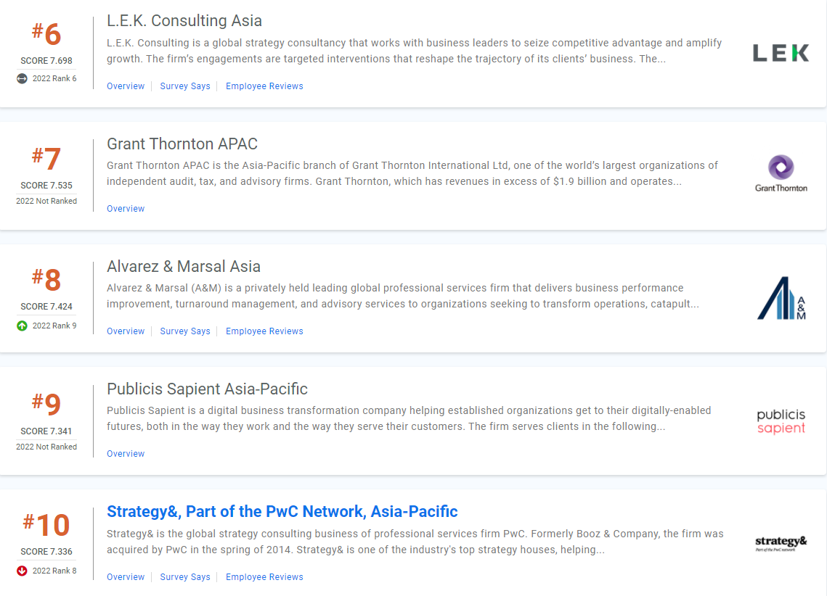Select 2022 Not Ranked under SCORE 7.535

[x=46, y=201]
